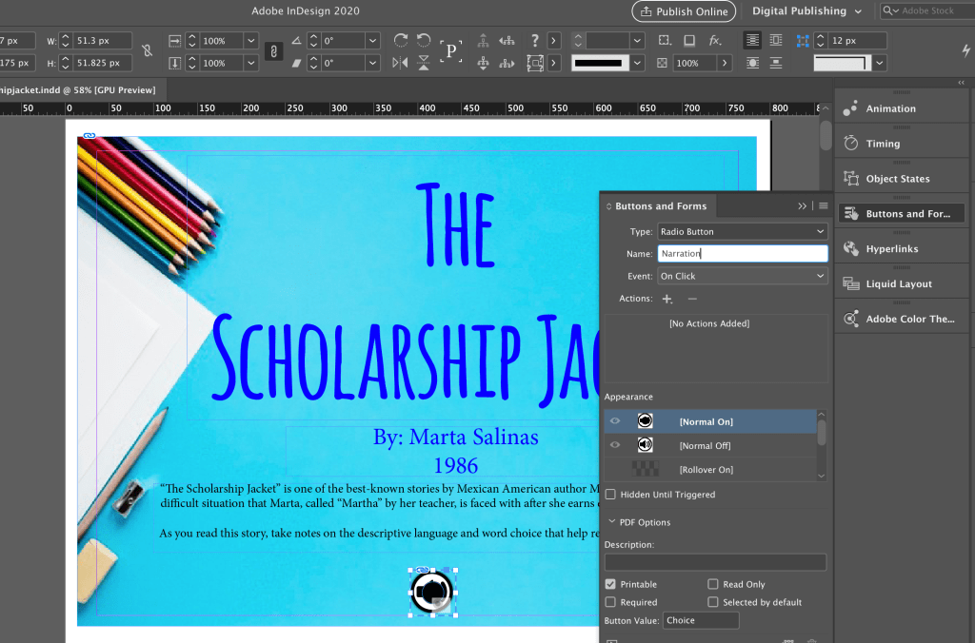Screen dimensions: 975x643
Task: Hide the Normal Off state eye icon
Action: coord(615,445)
